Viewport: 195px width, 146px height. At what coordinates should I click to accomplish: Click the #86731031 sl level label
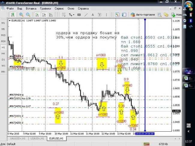click(16, 116)
